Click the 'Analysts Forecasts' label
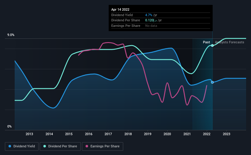Image resolution: width=251 pixels, height=155 pixels. coord(229,42)
